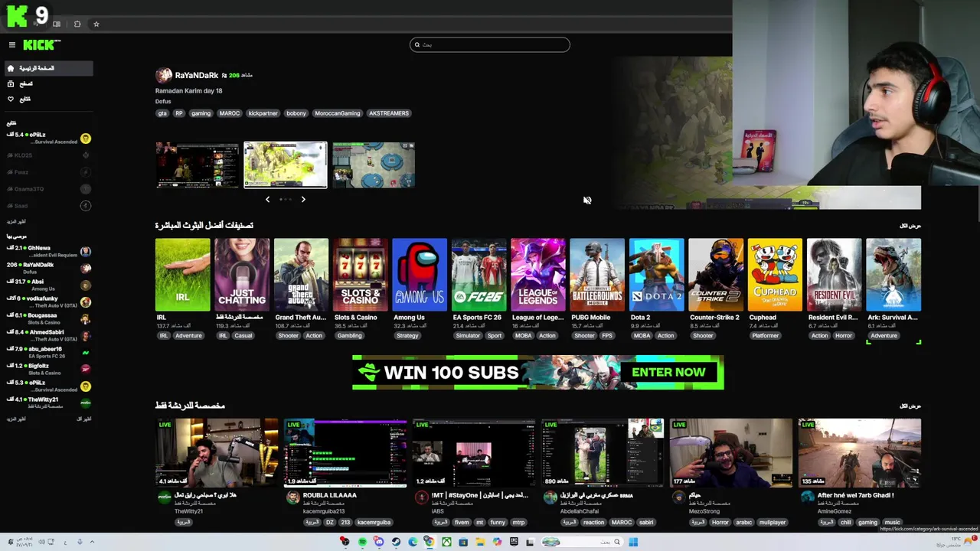The height and width of the screenshot is (551, 980).
Task: Open the Windows Start menu
Action: pyautogui.click(x=633, y=542)
